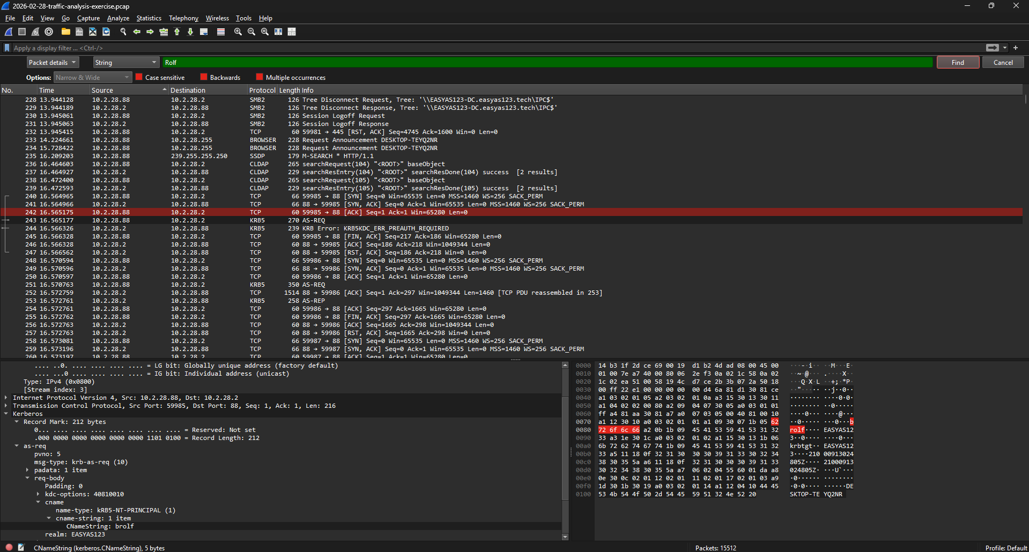
Task: Toggle the colorize packet list icon
Action: [x=221, y=32]
